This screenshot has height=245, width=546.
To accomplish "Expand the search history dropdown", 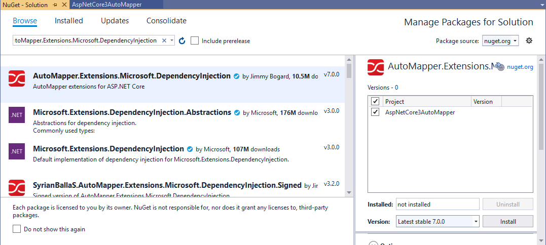I will coord(172,40).
